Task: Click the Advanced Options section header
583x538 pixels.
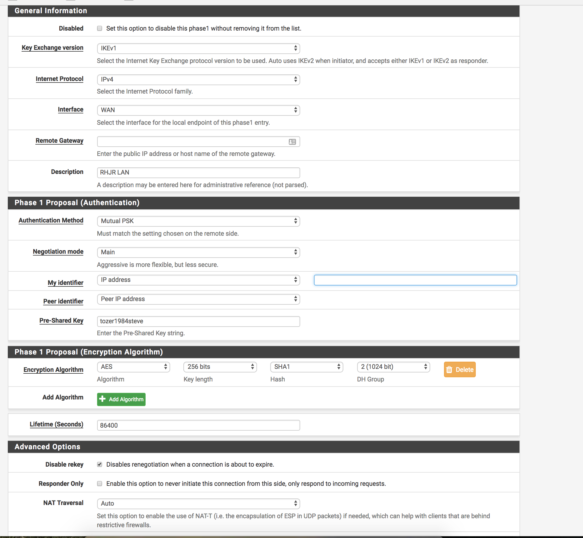Action: coord(264,447)
